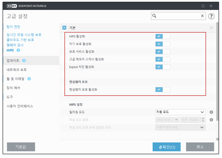This screenshot has height=158, width=222.
Task: Toggle 고급 메모리 스캐너 활성화 switch
Action: 163,59
